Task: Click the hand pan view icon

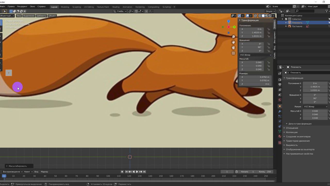Action: pos(233,42)
